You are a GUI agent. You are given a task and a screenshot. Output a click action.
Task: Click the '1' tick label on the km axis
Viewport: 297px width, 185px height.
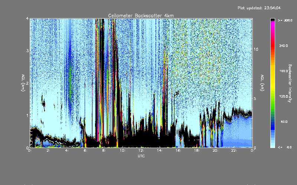click(x=27, y=115)
